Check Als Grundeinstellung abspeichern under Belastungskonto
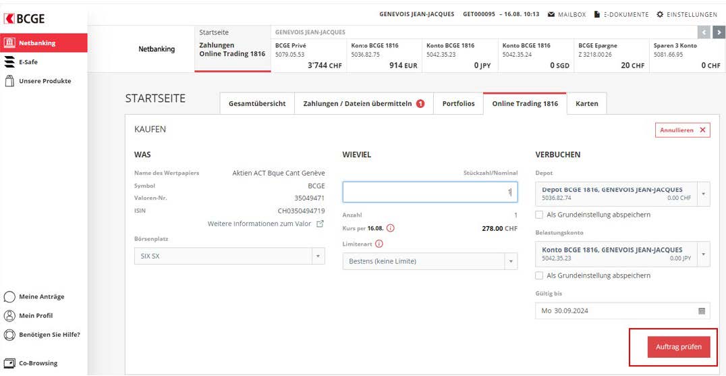 [539, 275]
